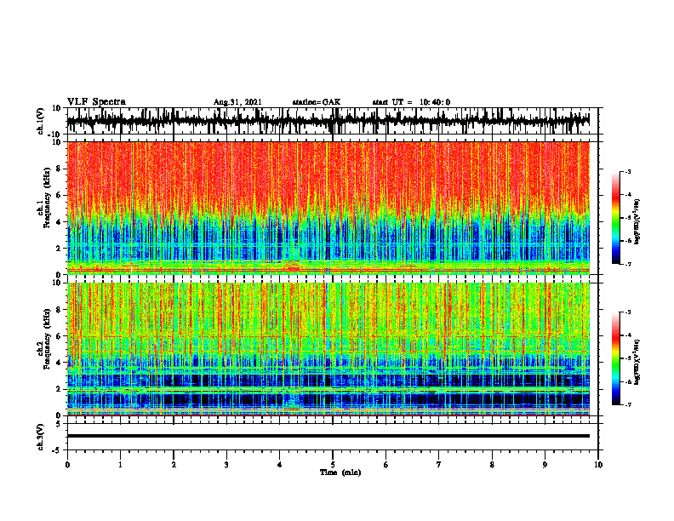Click the "station=GAK" header text

(x=317, y=102)
